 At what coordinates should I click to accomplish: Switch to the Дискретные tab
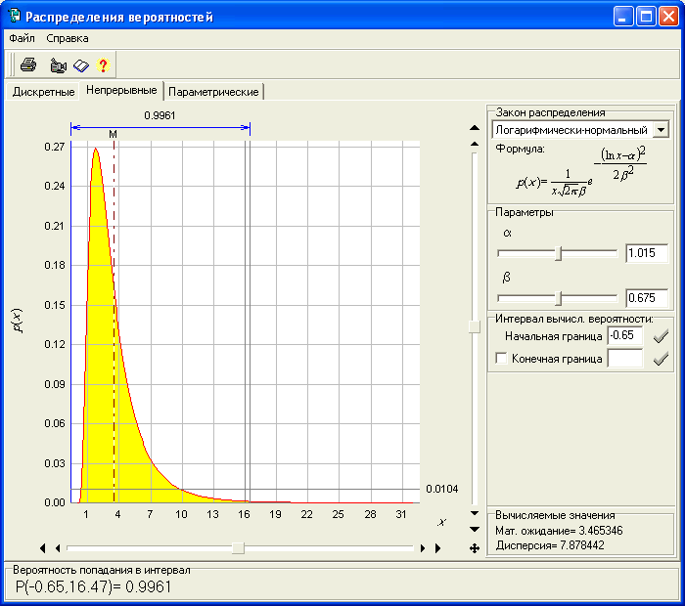click(x=43, y=92)
